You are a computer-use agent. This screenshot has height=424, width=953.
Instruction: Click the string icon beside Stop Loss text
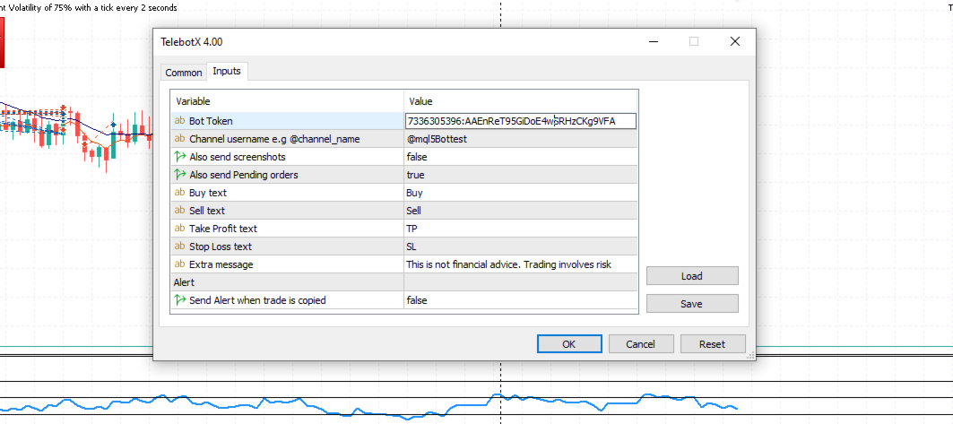click(x=179, y=247)
